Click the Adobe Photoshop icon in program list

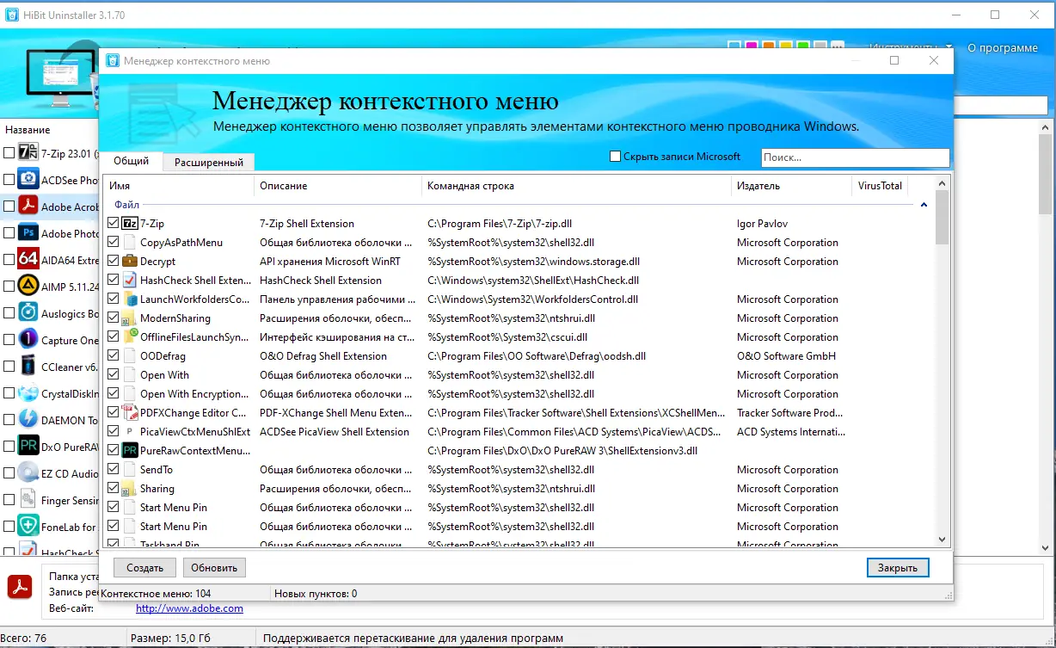click(28, 233)
